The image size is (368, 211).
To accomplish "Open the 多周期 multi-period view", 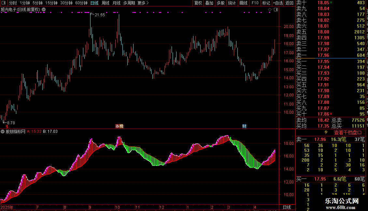I will pos(129,3).
